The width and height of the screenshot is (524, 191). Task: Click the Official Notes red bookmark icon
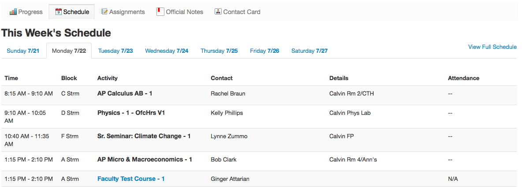(x=160, y=12)
